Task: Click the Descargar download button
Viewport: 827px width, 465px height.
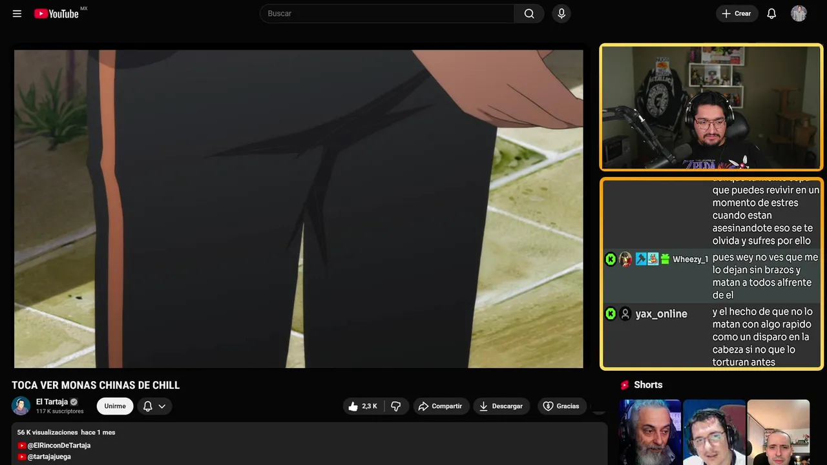Action: point(501,406)
